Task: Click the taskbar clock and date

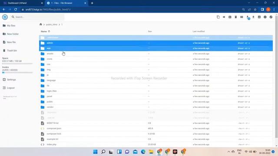Action: (x=265, y=152)
